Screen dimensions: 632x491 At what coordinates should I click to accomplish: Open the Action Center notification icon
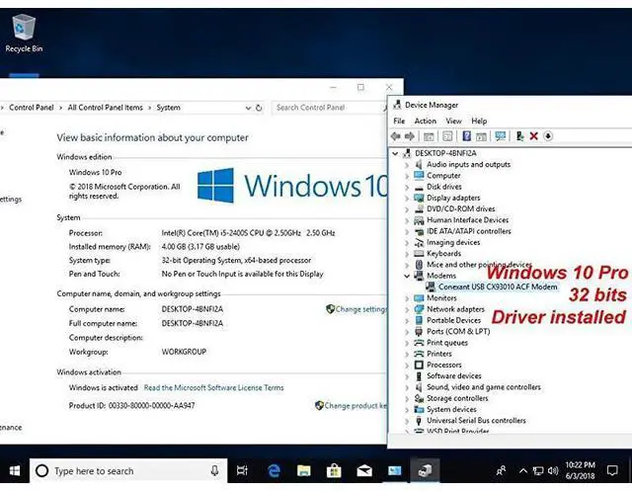[612, 471]
